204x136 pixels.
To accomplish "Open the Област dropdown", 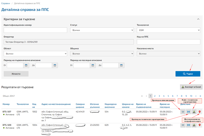I will (x=35, y=54).
